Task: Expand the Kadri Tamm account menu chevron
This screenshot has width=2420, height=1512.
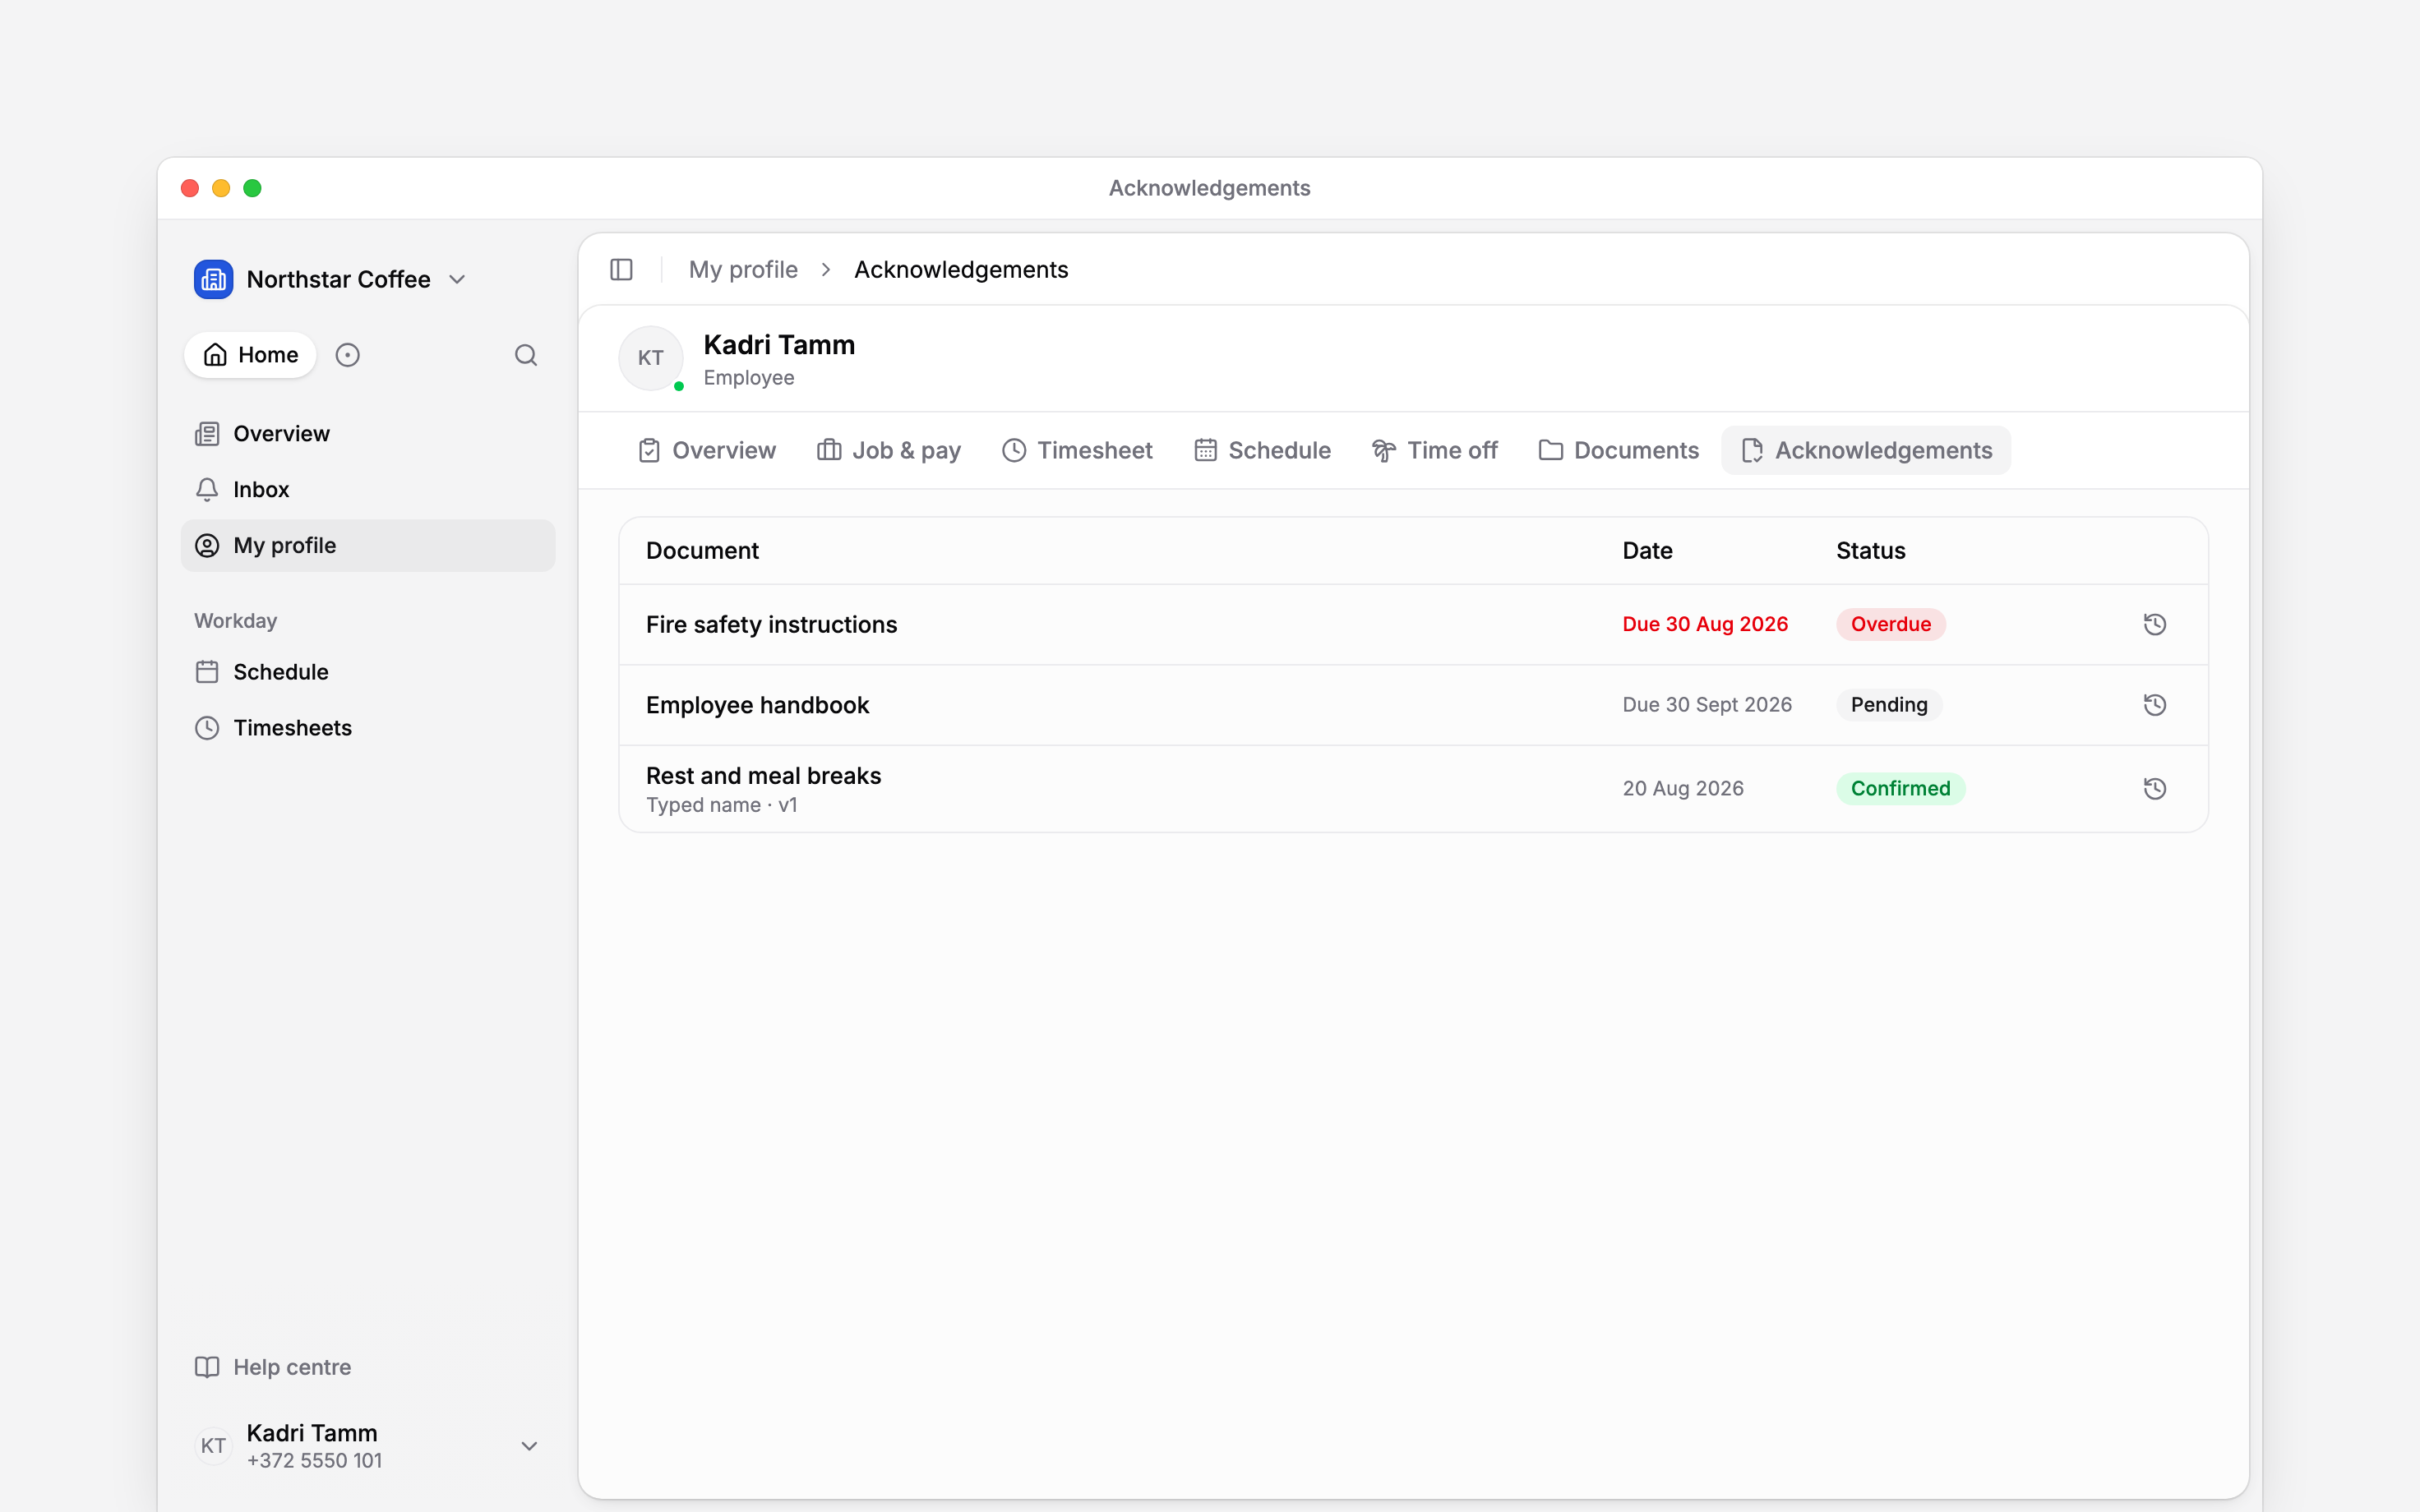Action: (x=529, y=1446)
